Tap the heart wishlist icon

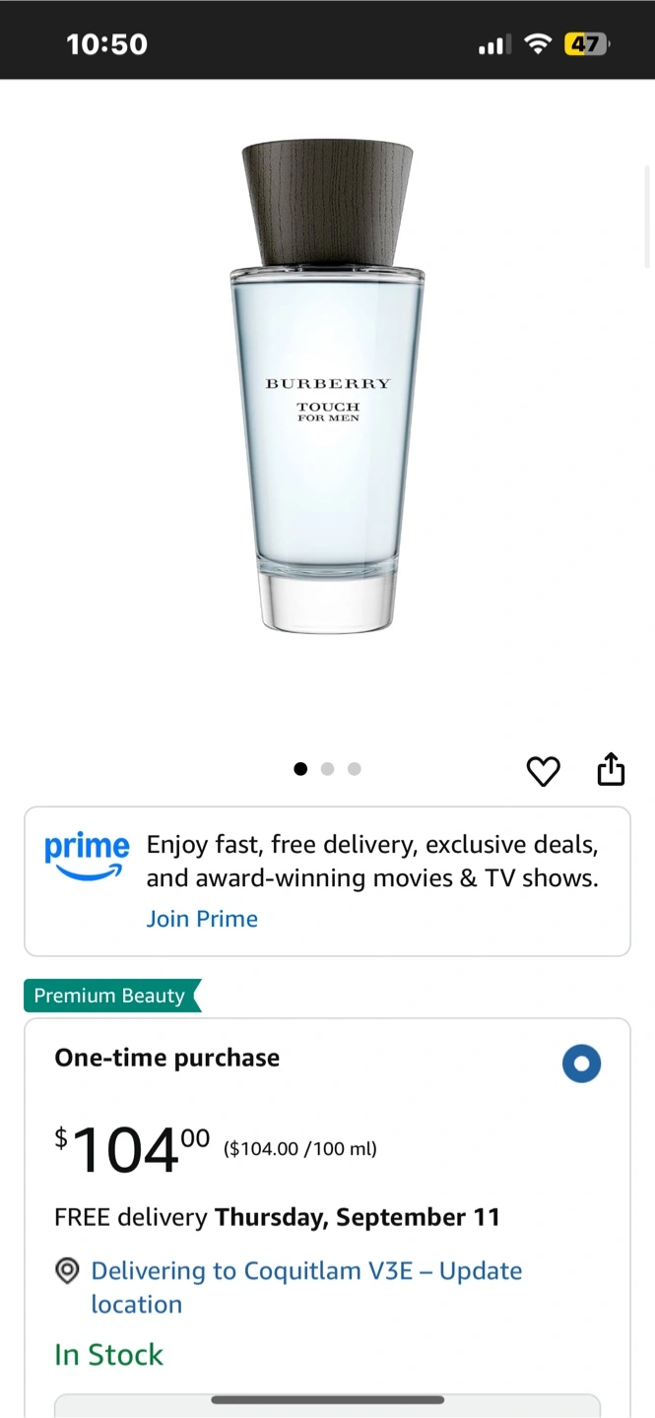[543, 771]
